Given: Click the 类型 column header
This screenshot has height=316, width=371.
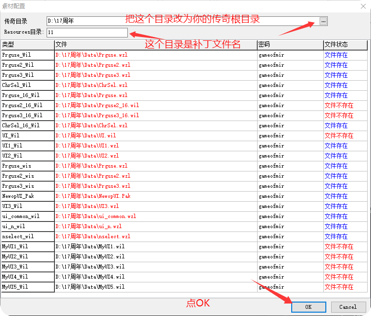Looking at the screenshot, I should 27,45.
